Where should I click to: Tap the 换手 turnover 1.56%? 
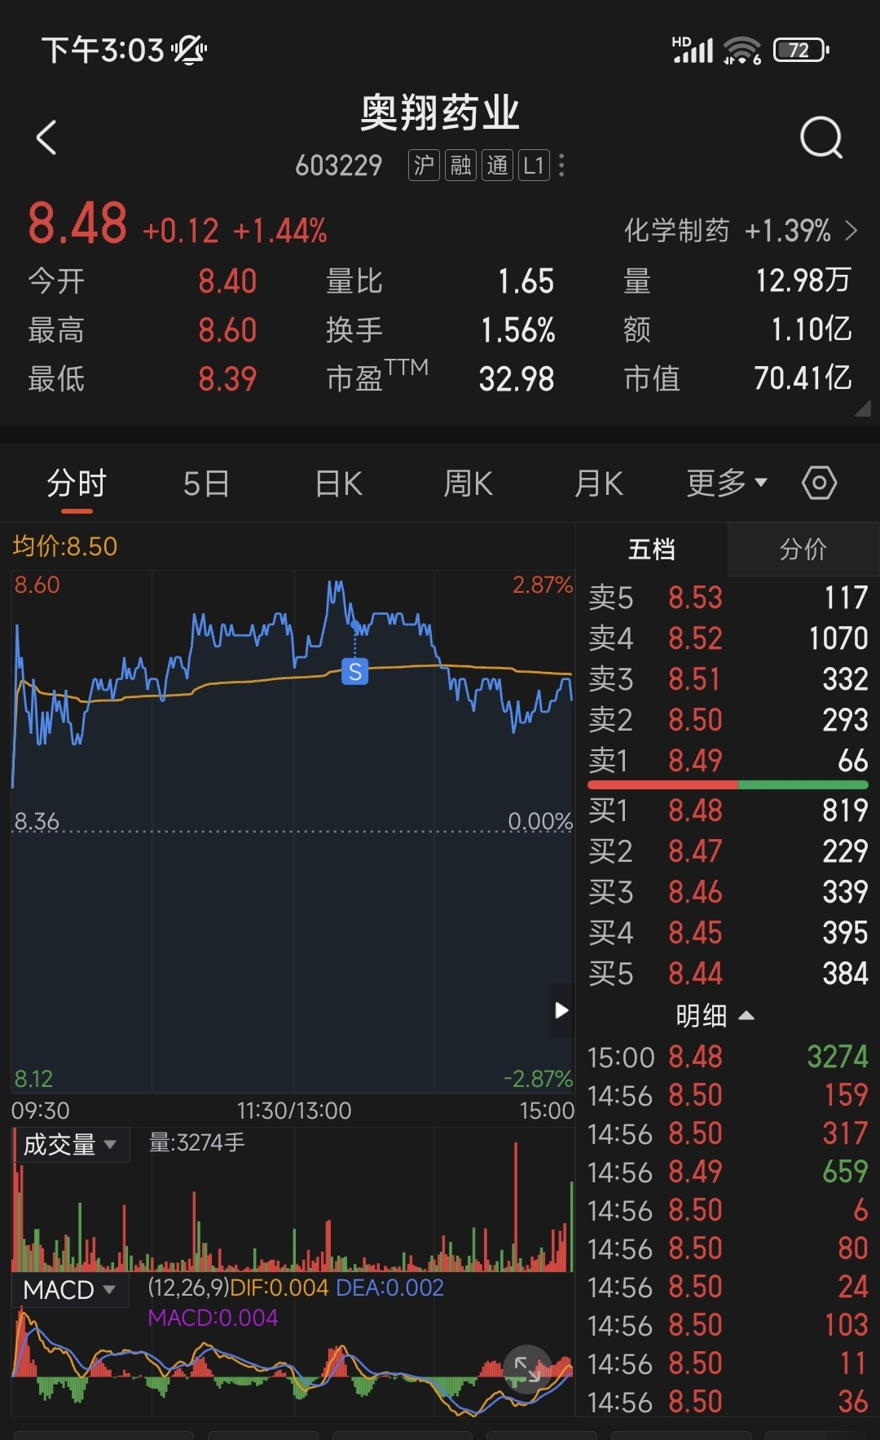pos(518,330)
